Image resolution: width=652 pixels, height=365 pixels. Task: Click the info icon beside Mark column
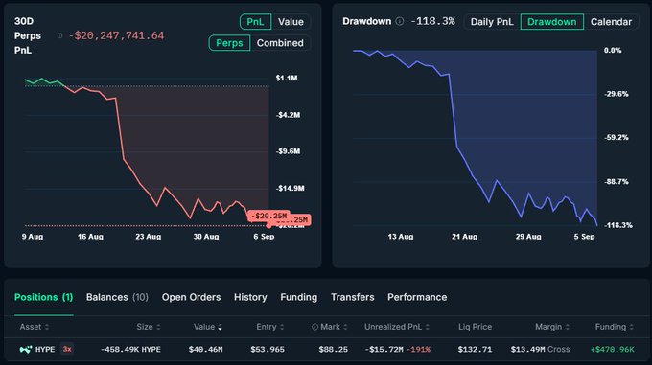coord(314,327)
